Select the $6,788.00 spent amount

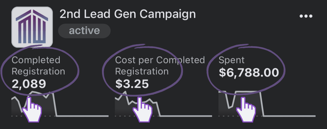(x=249, y=72)
